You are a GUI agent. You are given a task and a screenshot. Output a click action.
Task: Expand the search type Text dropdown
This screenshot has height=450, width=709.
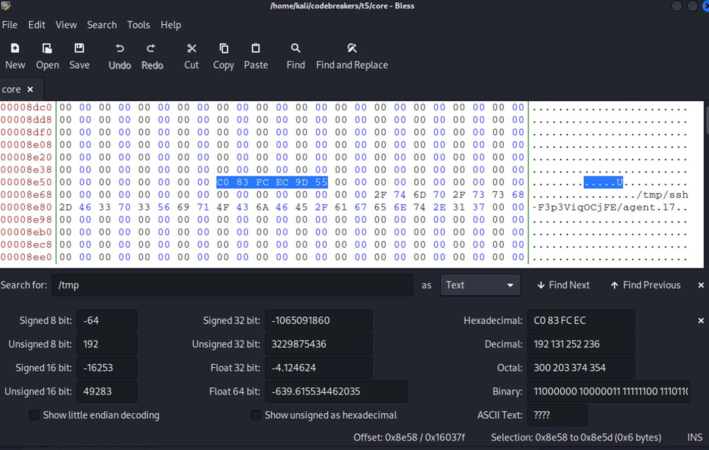(x=479, y=285)
